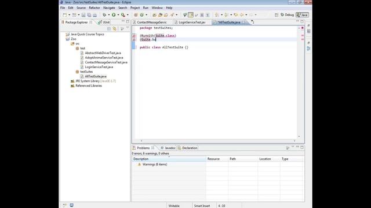Click the Run External Tools icon
This screenshot has height=208, width=371.
tap(123, 15)
